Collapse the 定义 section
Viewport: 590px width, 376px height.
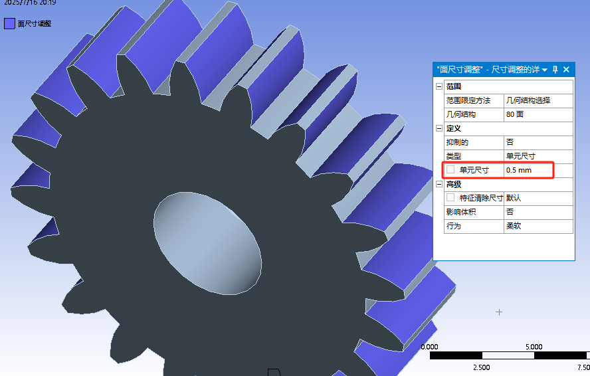(439, 128)
